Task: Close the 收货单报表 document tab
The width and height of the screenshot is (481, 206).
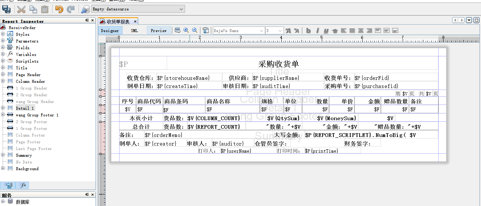Action: pos(136,22)
